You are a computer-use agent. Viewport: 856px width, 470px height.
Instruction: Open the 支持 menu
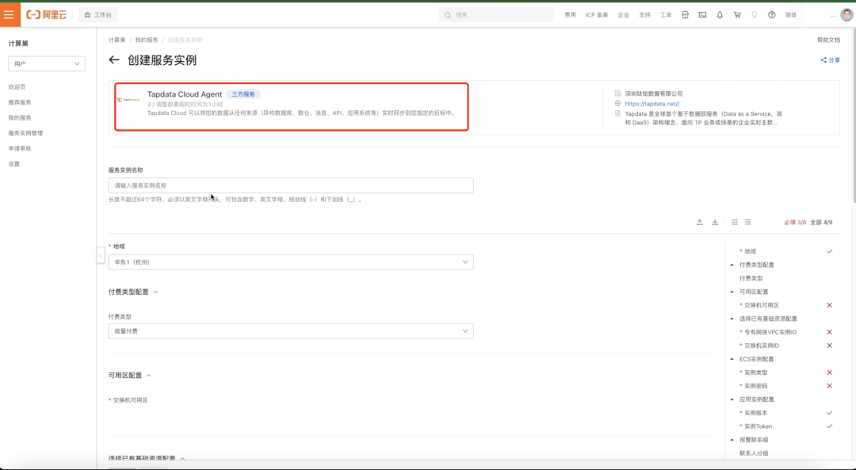[644, 15]
